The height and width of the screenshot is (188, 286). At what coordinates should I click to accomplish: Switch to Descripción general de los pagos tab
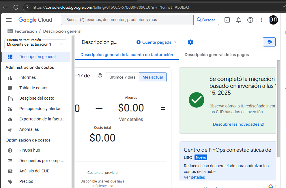[x=217, y=55]
